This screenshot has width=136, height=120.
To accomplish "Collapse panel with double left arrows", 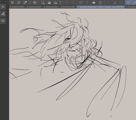I will click(1, 1).
